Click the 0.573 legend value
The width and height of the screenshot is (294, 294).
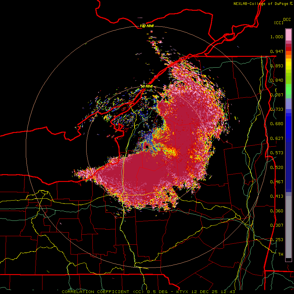[x=277, y=153]
